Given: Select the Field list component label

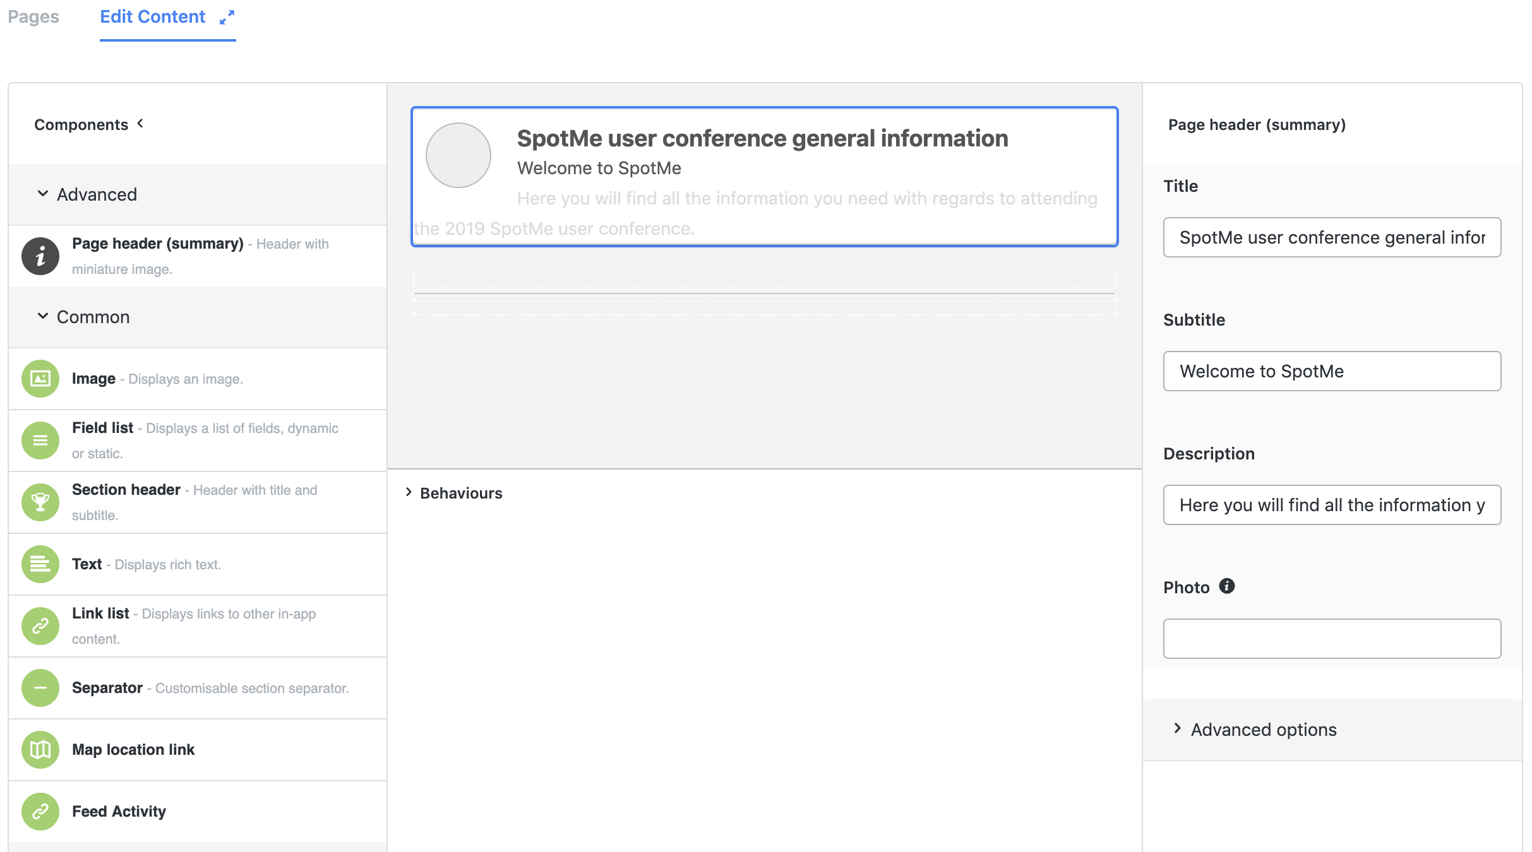Looking at the screenshot, I should tap(102, 428).
